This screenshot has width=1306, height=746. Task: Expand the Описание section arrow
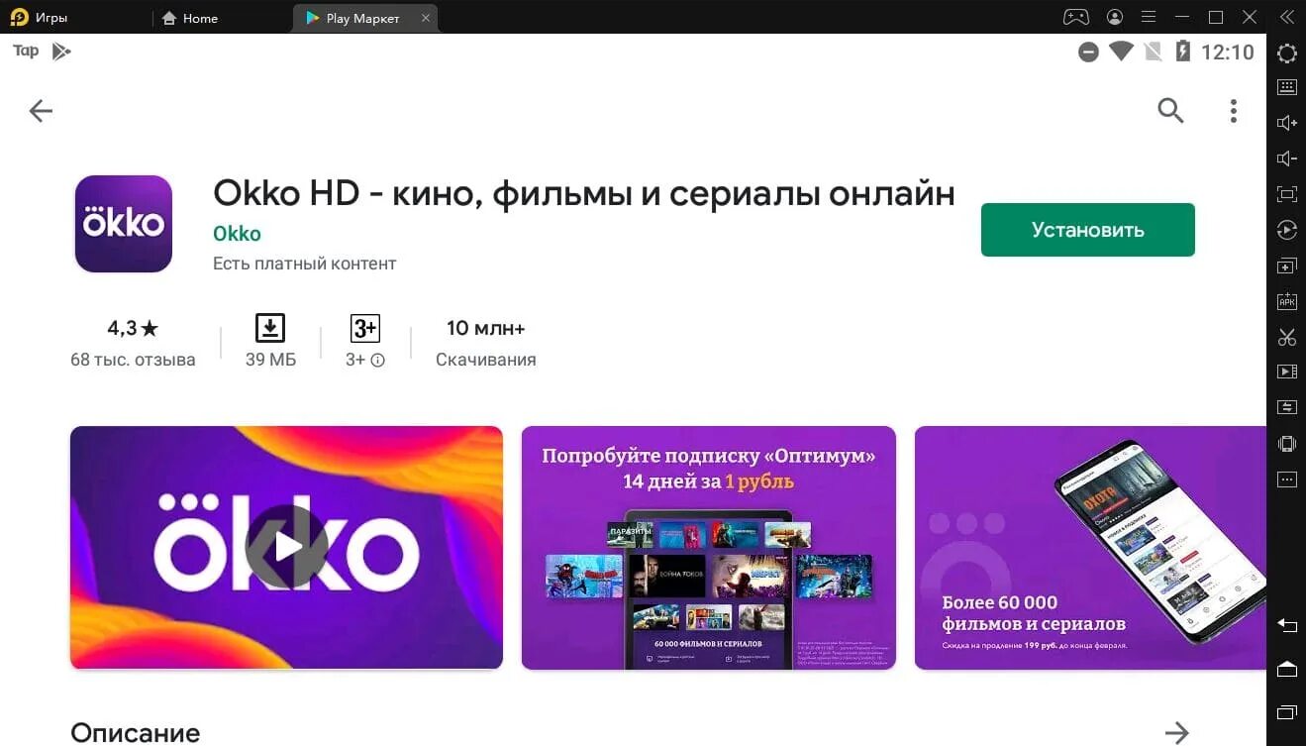point(1176,733)
